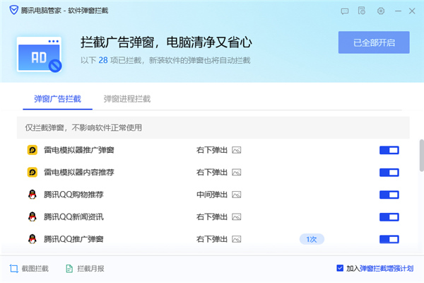The height and width of the screenshot is (283, 424).
Task: Click the 弹窗拦截增强计划 link
Action: tap(386, 269)
